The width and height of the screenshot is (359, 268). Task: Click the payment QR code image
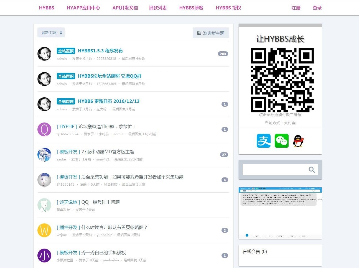pyautogui.click(x=282, y=80)
